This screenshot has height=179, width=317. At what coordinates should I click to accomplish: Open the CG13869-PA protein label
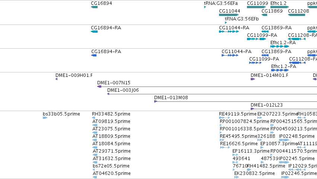(x=276, y=52)
